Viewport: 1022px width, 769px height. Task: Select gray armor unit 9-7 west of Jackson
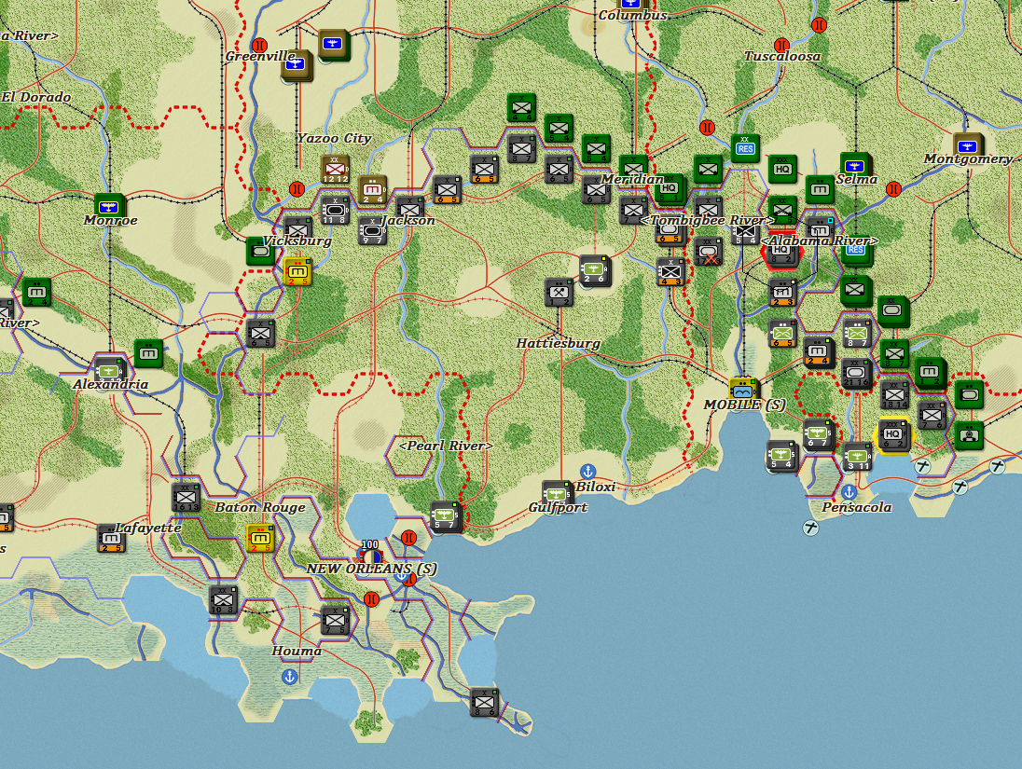coord(372,231)
